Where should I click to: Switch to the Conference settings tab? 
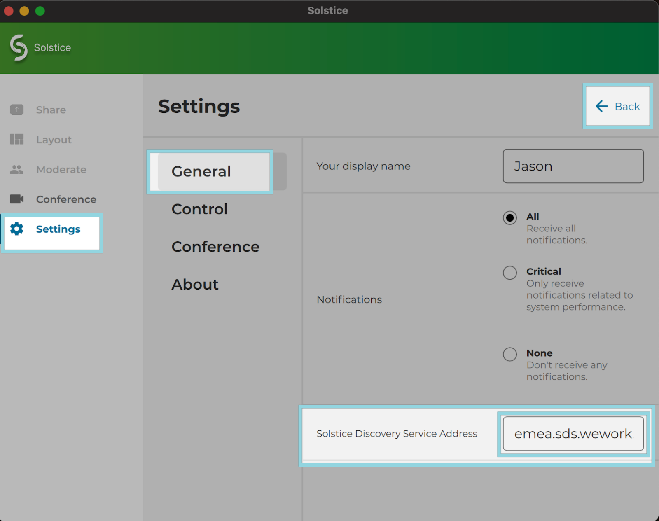click(x=215, y=246)
